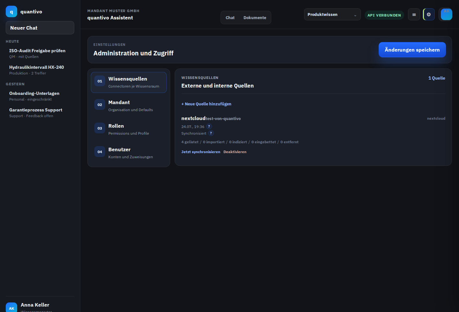Open Rollen settings section
Screen dimensions: 459x312
[129, 130]
